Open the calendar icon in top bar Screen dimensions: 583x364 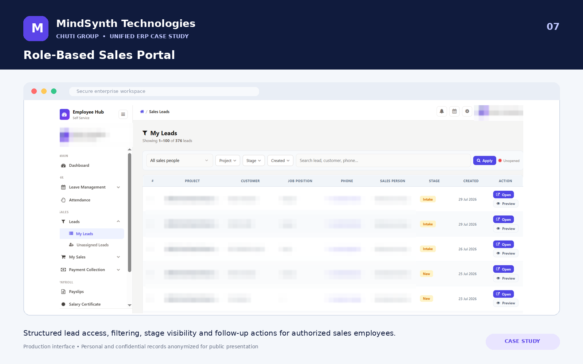click(x=454, y=111)
